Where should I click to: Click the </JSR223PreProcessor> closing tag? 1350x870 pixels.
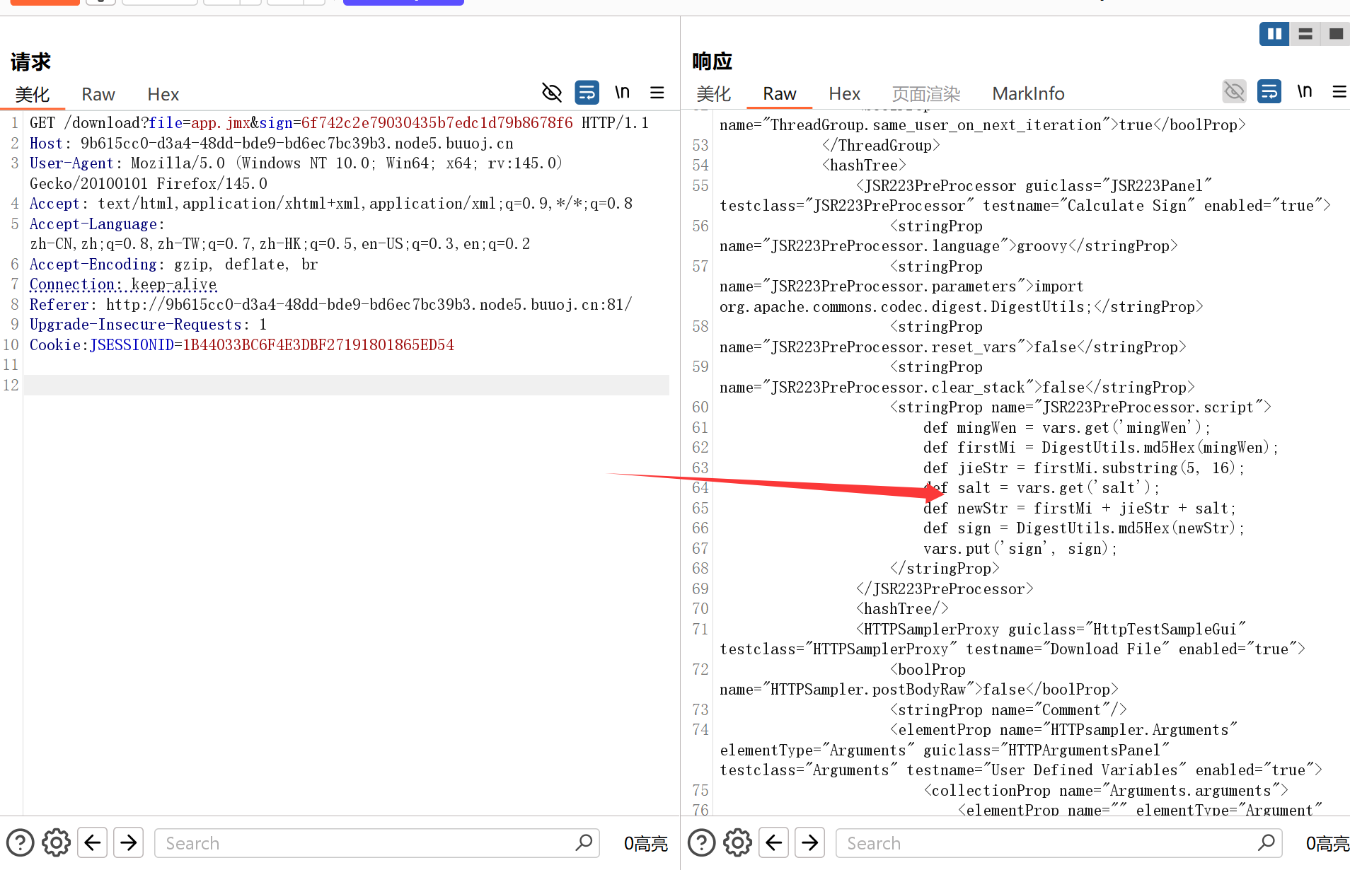(x=945, y=589)
